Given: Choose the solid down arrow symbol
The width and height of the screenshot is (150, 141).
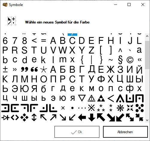Looking at the screenshot, I should tap(92, 117).
